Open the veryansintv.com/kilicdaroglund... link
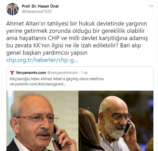 [x=38, y=84]
